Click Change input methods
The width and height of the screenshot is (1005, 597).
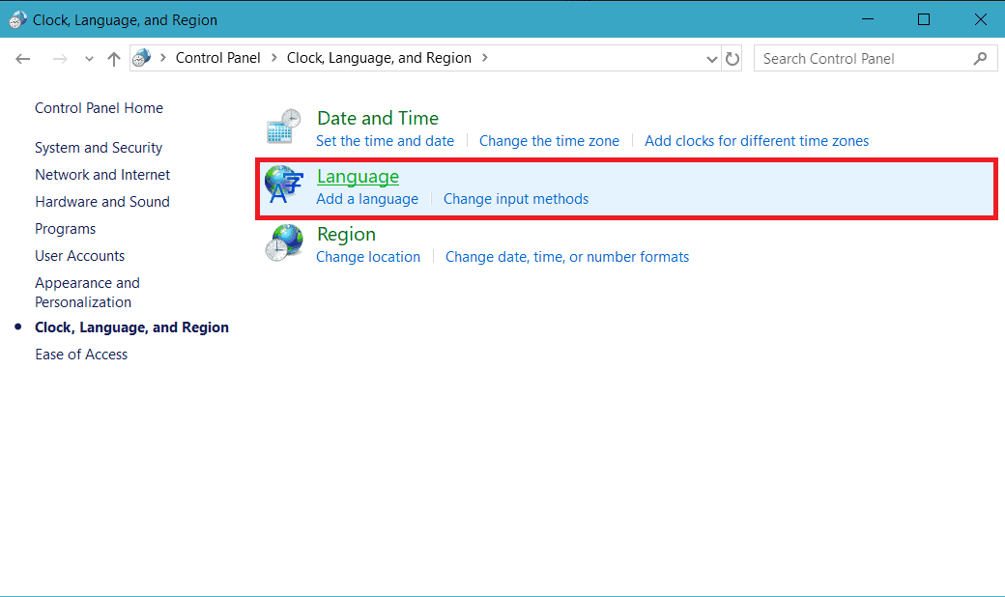[516, 198]
